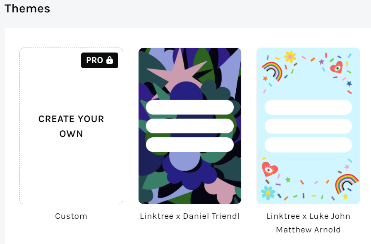Click the yellow flower at top of Luke John theme
The width and height of the screenshot is (371, 244).
pos(290,56)
